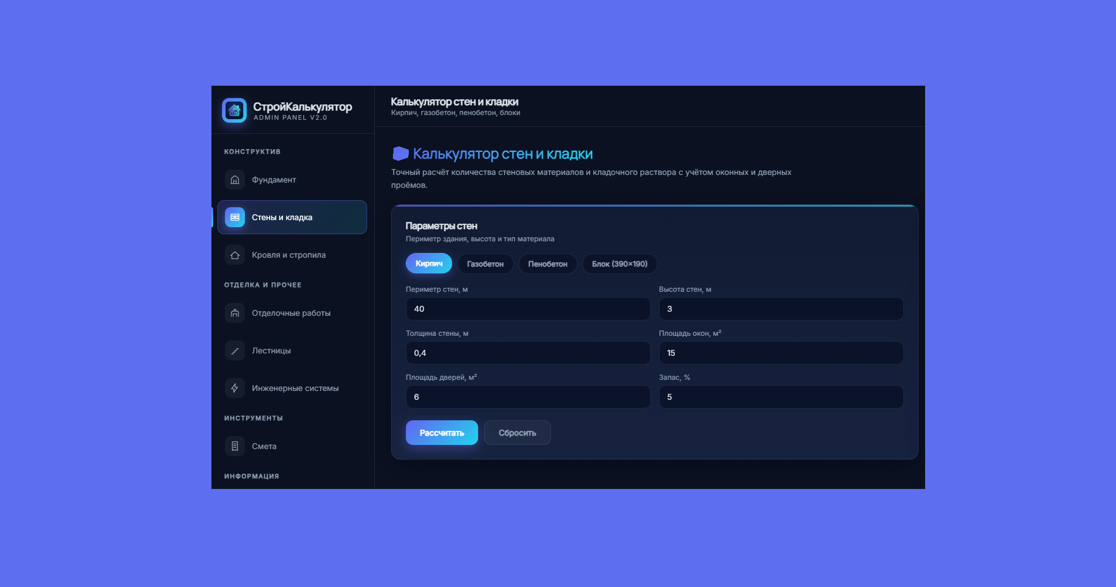Image resolution: width=1116 pixels, height=587 pixels.
Task: Select the Газобетон material option
Action: click(x=485, y=264)
